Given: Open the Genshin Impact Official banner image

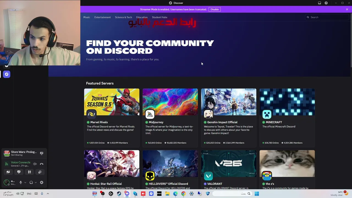Looking at the screenshot, I should (229, 102).
